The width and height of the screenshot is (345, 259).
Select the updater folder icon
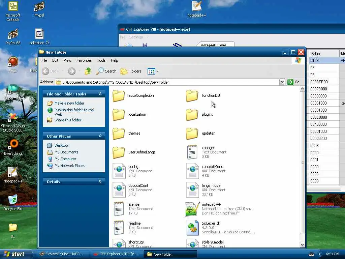pyautogui.click(x=192, y=134)
